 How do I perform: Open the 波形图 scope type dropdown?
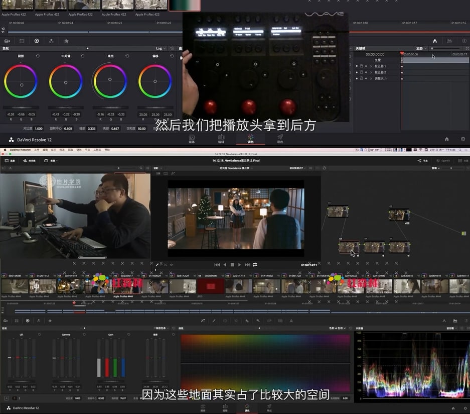[x=451, y=328]
